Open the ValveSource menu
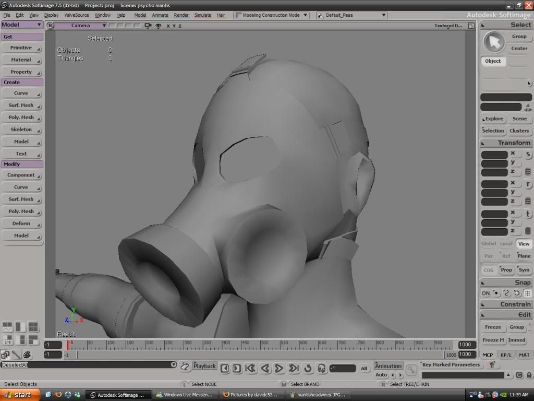 click(76, 15)
